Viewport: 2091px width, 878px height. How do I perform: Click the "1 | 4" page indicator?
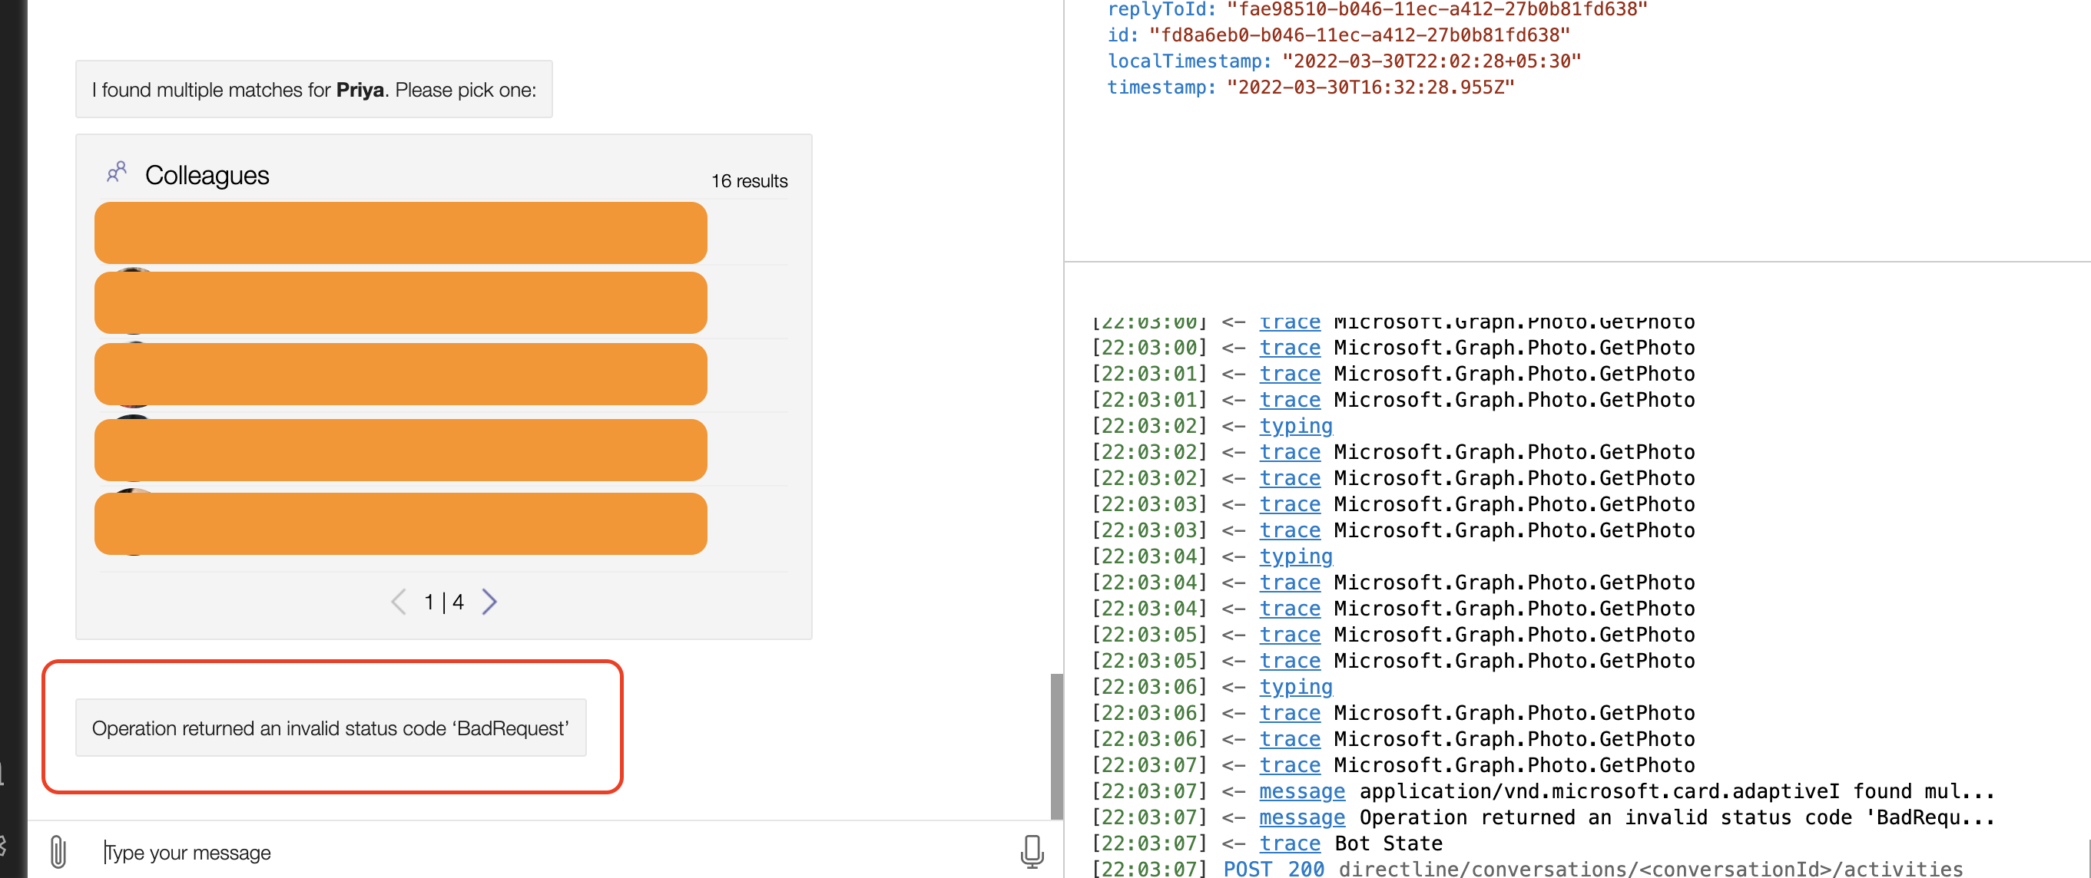tap(443, 602)
